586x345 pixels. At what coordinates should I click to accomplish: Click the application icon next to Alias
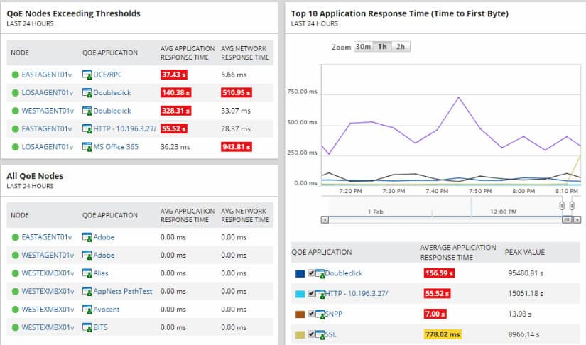coord(87,273)
